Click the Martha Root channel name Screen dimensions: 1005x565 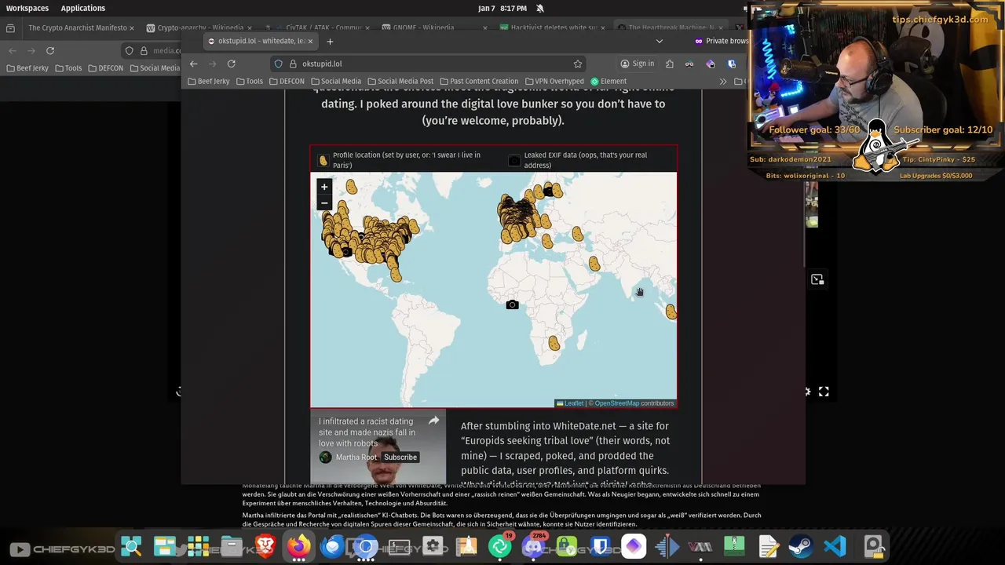356,457
